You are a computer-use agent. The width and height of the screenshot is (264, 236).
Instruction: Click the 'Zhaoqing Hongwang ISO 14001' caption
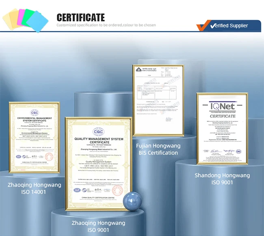click(x=34, y=188)
